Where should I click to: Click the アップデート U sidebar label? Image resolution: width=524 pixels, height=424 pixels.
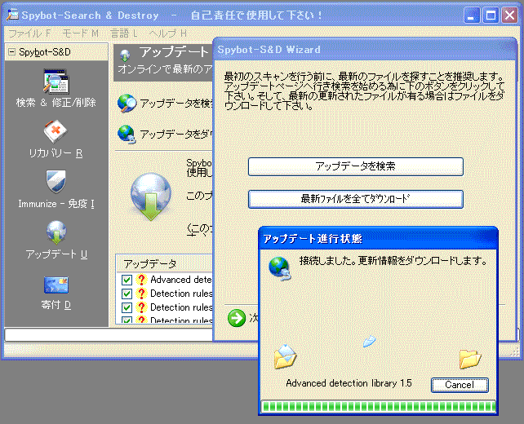click(x=56, y=254)
